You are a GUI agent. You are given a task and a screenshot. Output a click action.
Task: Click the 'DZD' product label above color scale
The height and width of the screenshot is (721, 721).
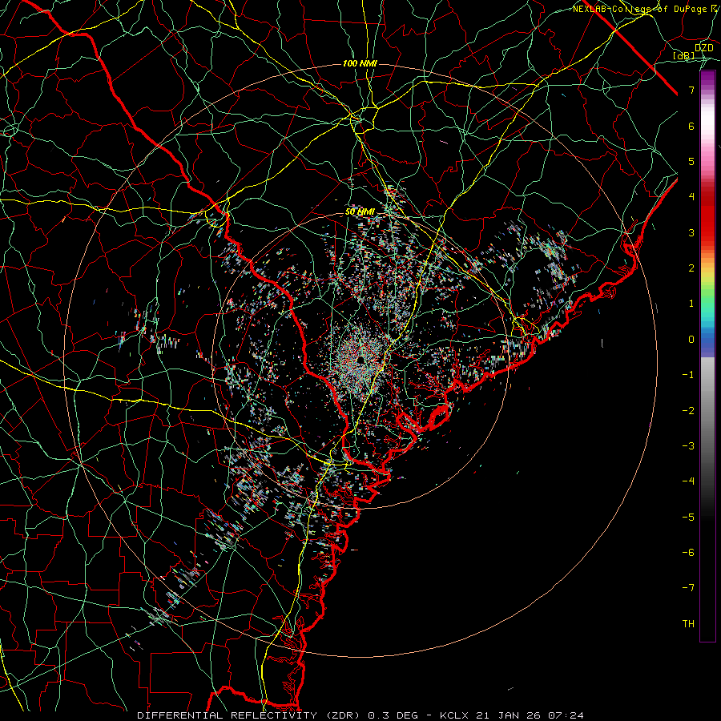[x=703, y=47]
